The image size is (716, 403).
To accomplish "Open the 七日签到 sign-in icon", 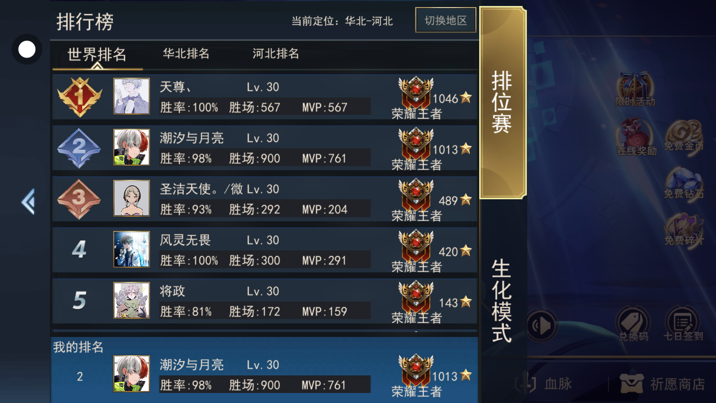I will coord(683,324).
